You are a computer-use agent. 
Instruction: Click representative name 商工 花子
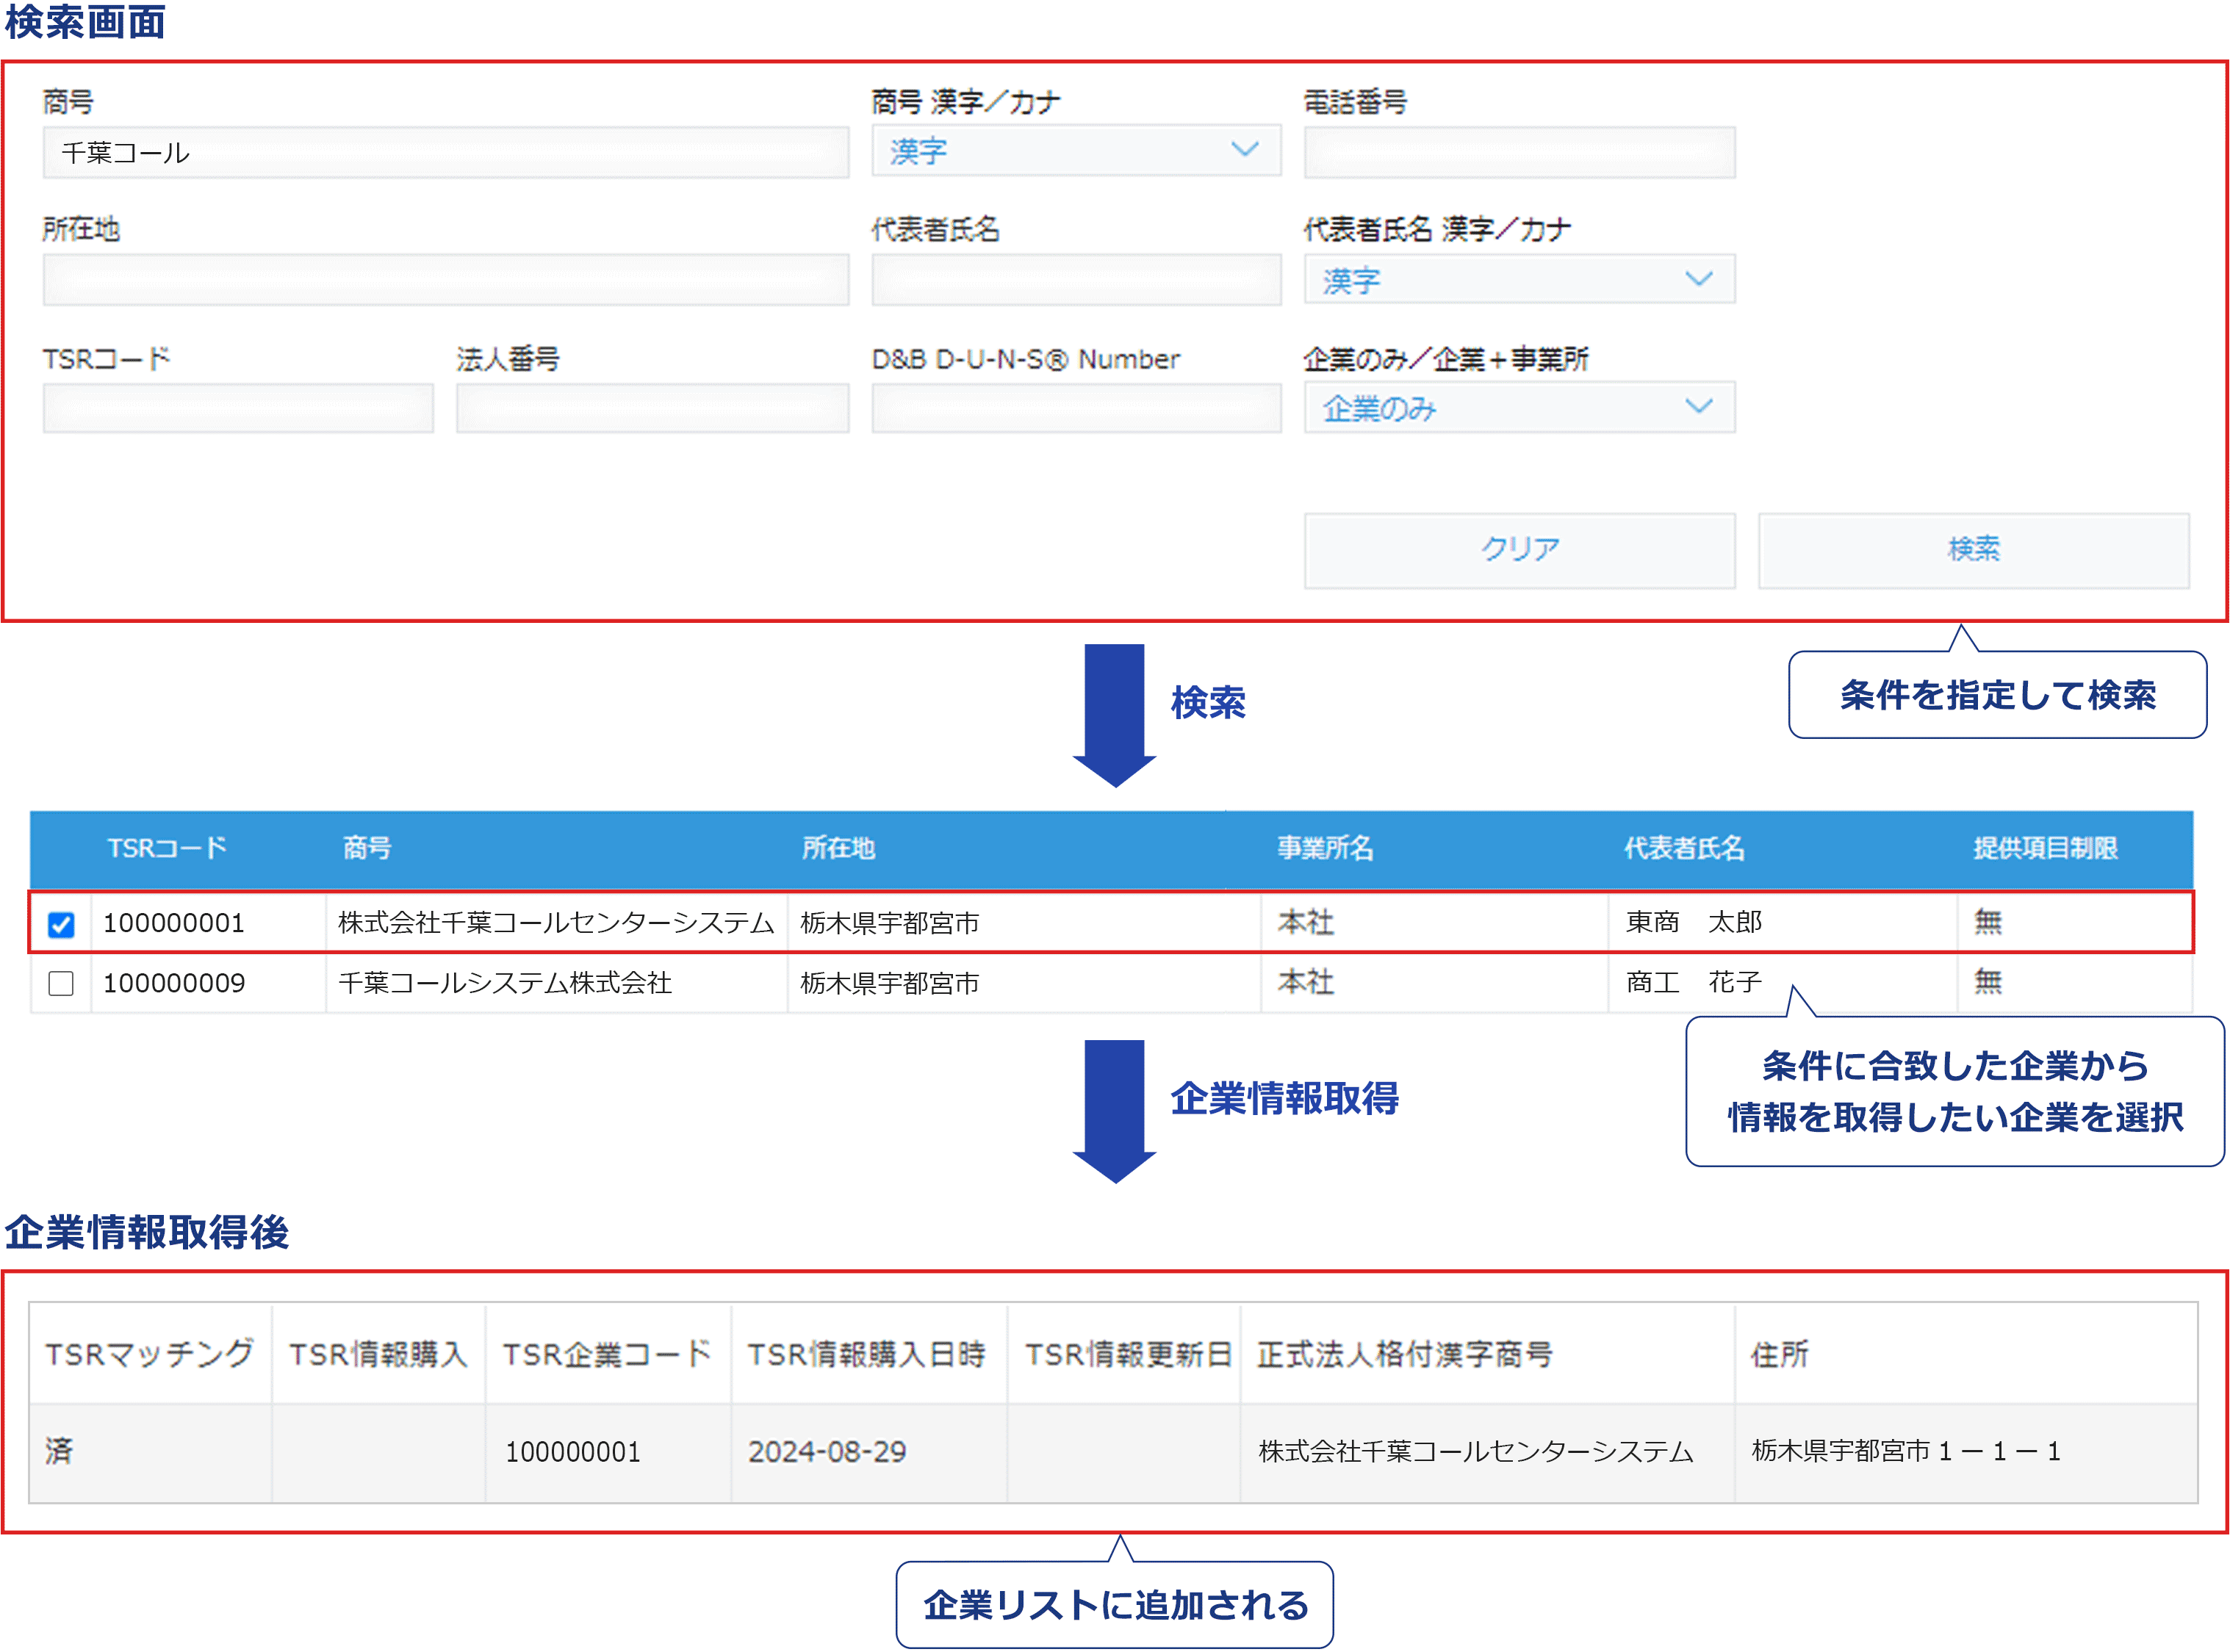pos(1694,982)
